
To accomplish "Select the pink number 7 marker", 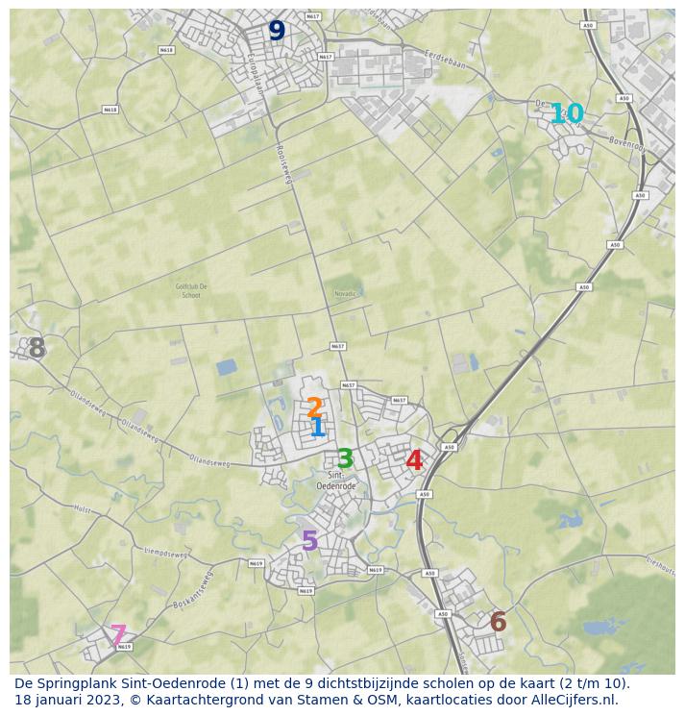I will point(118,635).
